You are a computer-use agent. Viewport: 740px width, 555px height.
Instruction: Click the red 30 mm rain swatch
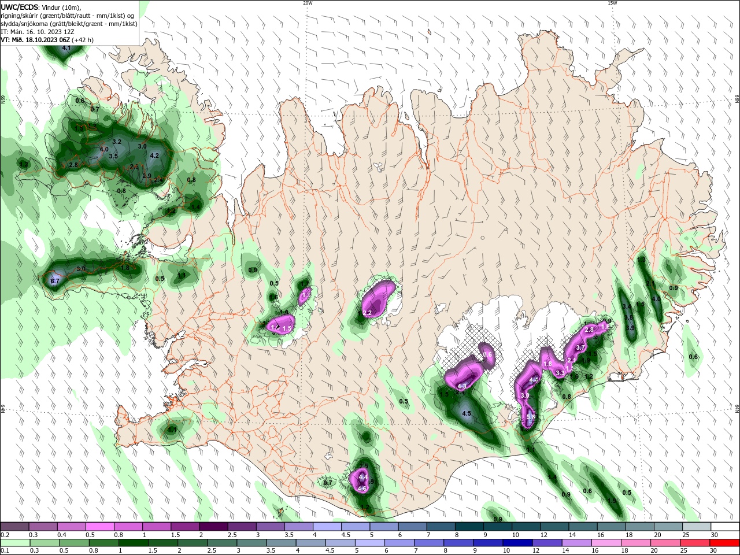tap(725, 543)
